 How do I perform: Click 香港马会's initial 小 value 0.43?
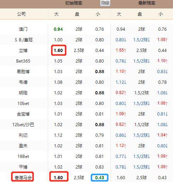coord(100,178)
